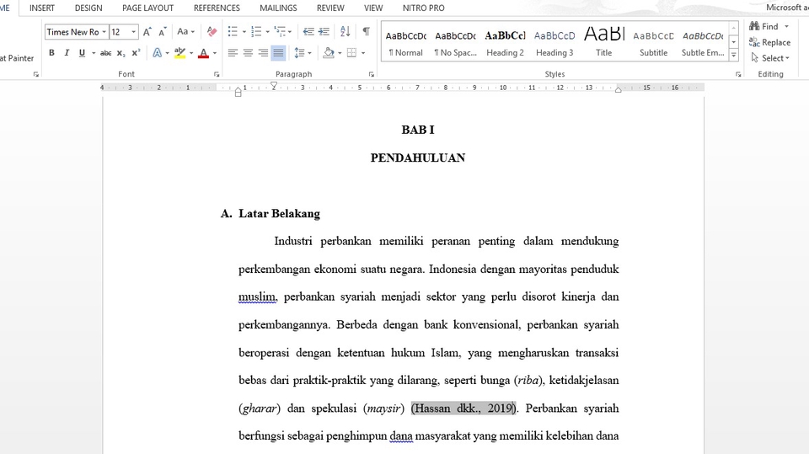Screen dimensions: 809x454
Task: Enable Justify alignment
Action: point(278,53)
